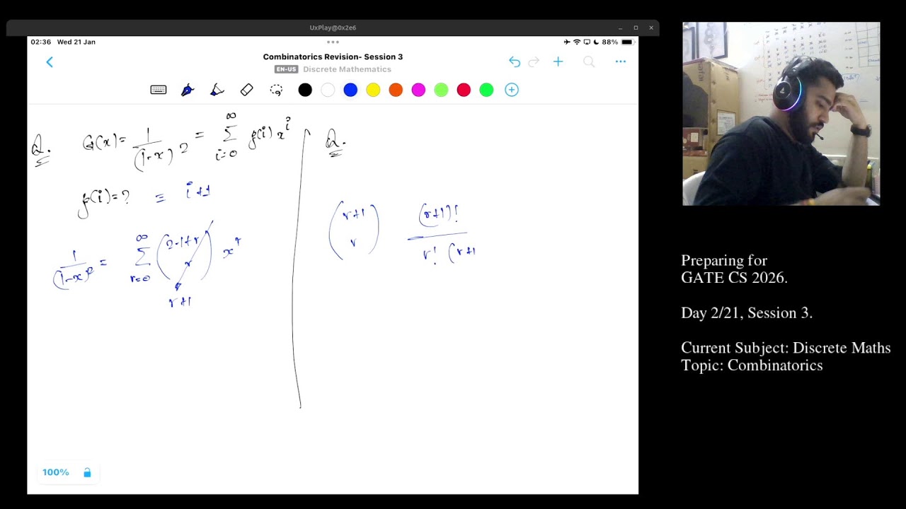Screen dimensions: 906x509
Task: Pick the bright green ink color
Action: pos(486,90)
